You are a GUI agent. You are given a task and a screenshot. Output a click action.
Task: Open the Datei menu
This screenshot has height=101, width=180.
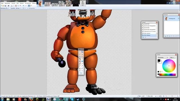2,3
